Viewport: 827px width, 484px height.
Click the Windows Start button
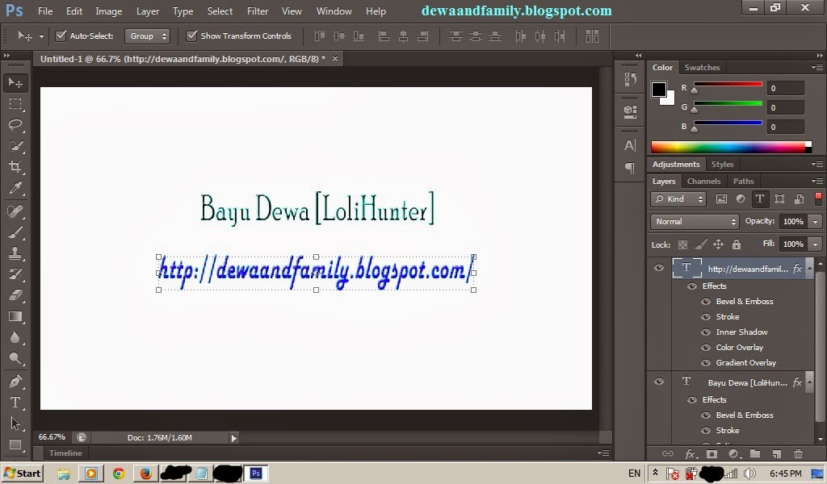[x=23, y=473]
